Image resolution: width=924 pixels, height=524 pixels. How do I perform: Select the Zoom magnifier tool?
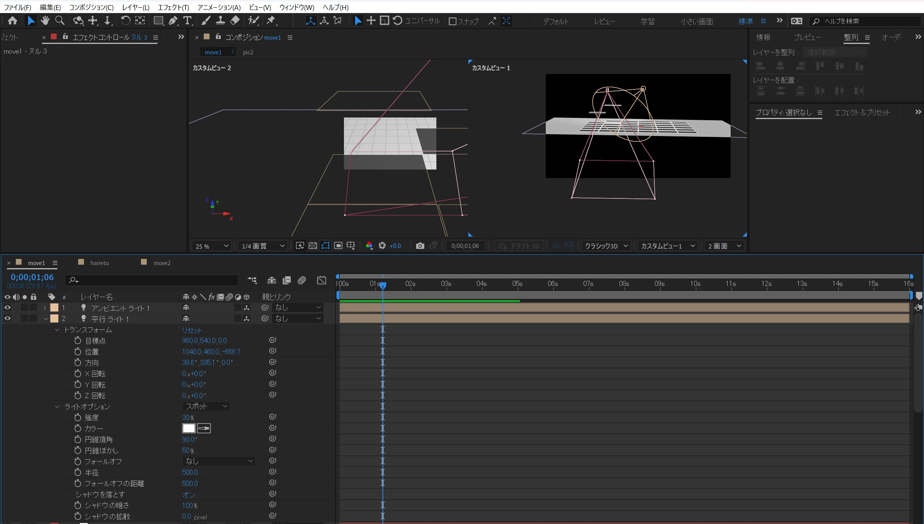click(x=60, y=21)
